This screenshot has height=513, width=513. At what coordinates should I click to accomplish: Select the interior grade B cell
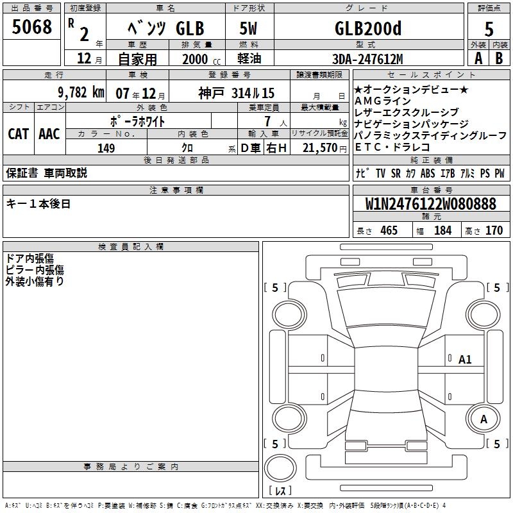pos(499,58)
